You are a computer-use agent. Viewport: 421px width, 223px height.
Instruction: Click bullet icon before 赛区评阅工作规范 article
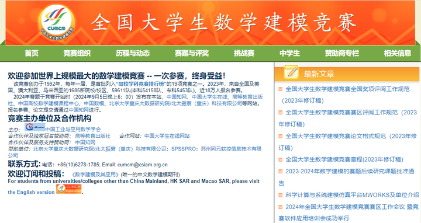[281, 112]
